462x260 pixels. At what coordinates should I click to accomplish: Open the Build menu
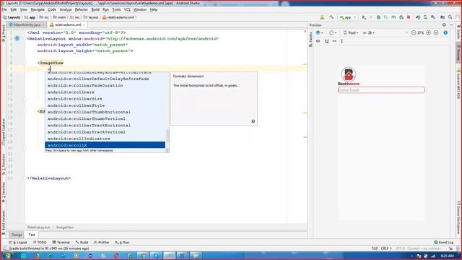[95, 9]
